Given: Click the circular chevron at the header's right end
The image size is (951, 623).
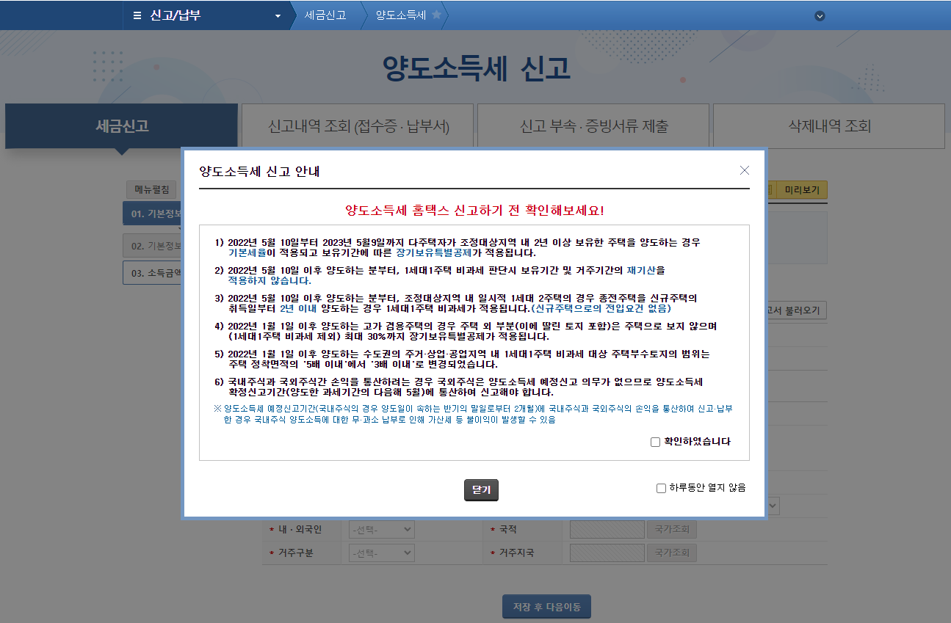Looking at the screenshot, I should click(819, 15).
